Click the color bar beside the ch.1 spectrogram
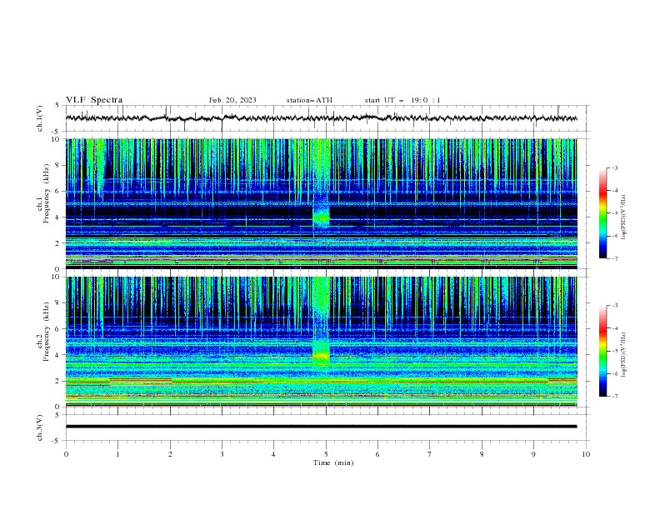The width and height of the screenshot is (660, 510). 602,213
